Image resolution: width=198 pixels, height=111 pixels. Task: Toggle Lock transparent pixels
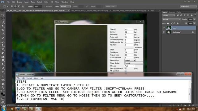168,23
